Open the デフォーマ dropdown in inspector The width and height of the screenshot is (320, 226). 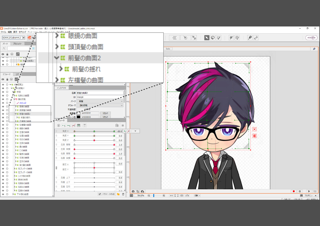[100, 105]
